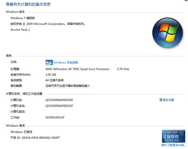Click the Windows 7 旗舰版 edition text
Screen dimensions: 188x149
23,18
